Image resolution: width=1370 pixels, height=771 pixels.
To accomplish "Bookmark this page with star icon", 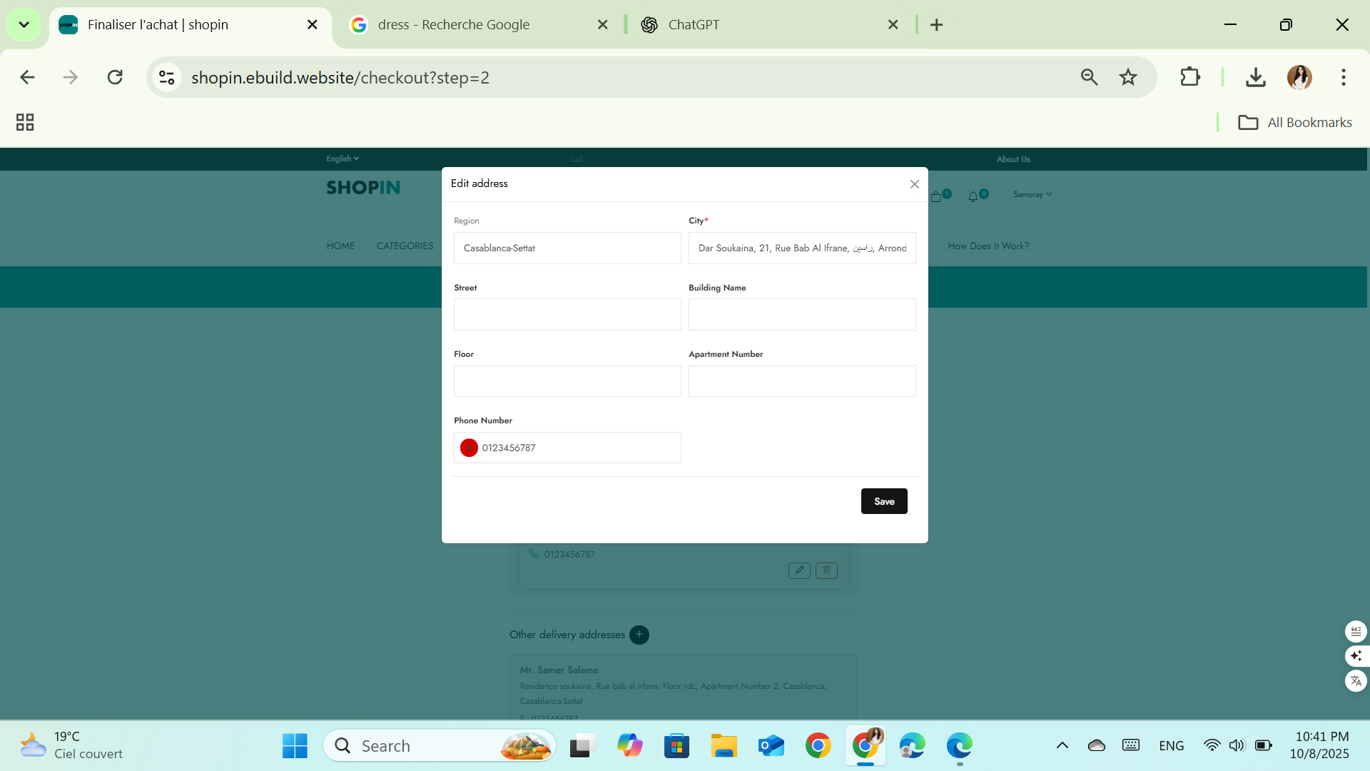I will [x=1127, y=77].
